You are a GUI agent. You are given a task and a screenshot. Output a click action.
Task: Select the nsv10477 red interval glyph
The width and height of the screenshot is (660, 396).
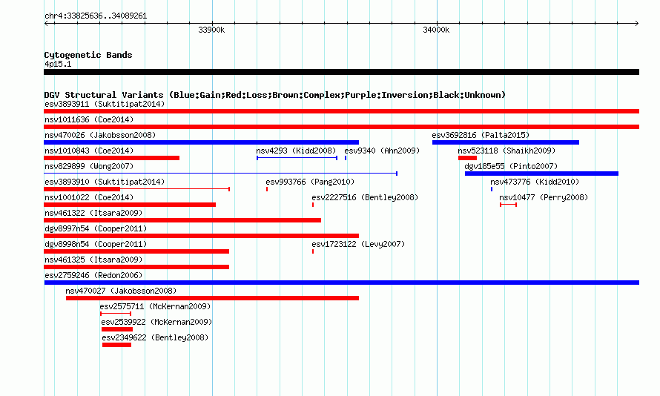[509, 205]
